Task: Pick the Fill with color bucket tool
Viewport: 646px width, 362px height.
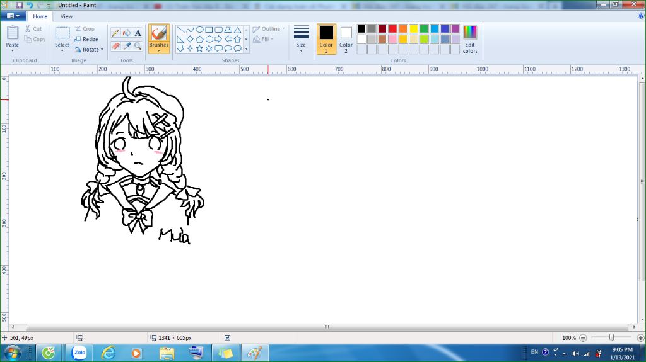Action: pos(127,33)
